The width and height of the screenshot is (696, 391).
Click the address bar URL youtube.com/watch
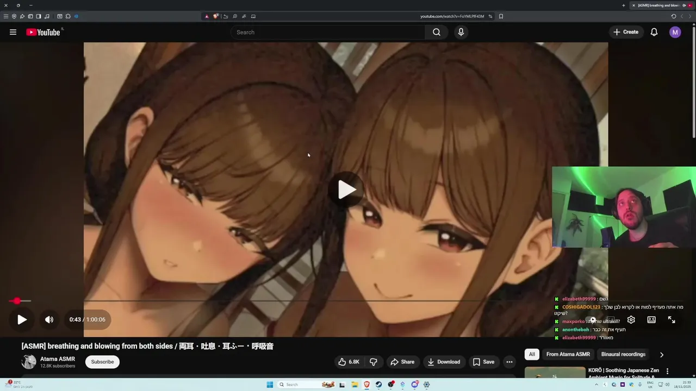[452, 16]
